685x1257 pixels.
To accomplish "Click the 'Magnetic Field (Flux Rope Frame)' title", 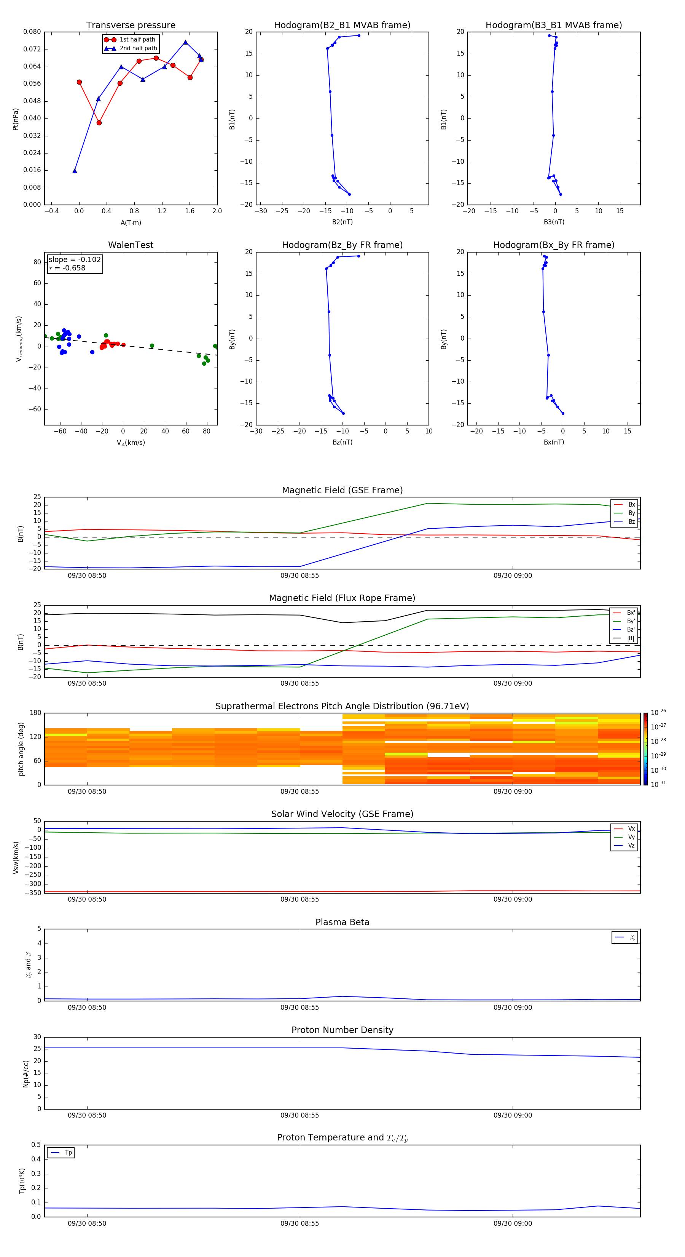I will tap(342, 598).
